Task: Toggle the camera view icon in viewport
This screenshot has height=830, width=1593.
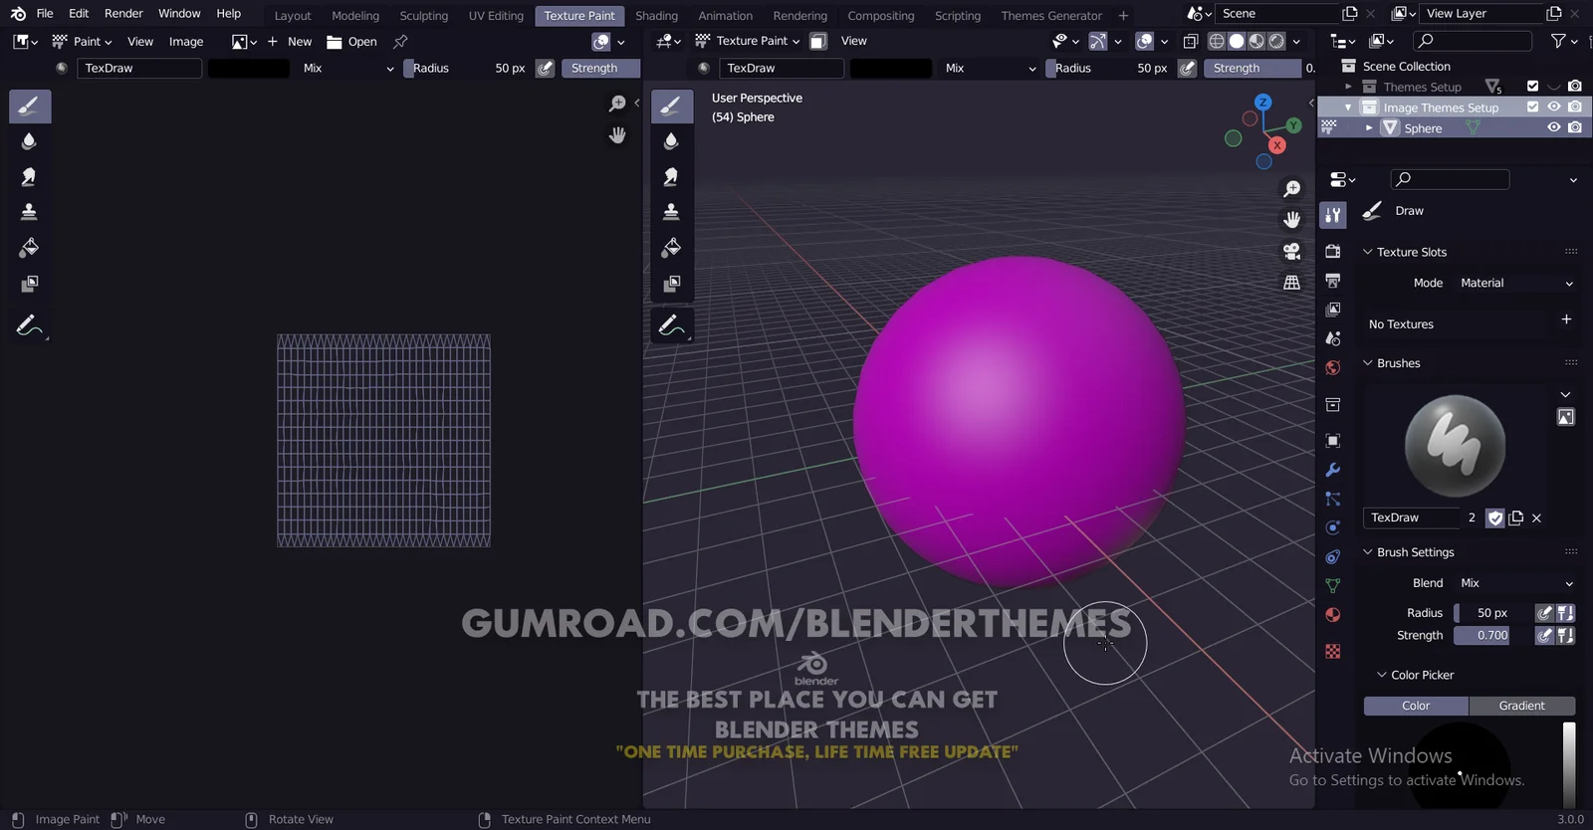Action: point(1292,251)
